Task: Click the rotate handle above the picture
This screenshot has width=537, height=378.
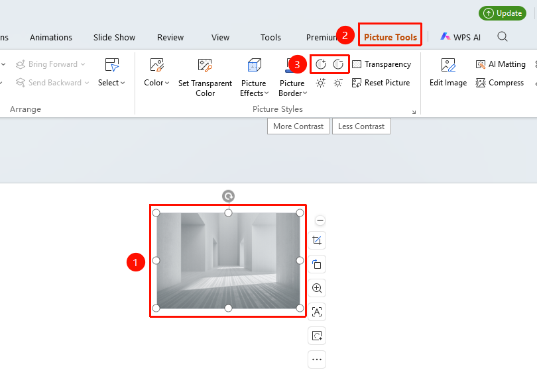Action: coord(229,197)
